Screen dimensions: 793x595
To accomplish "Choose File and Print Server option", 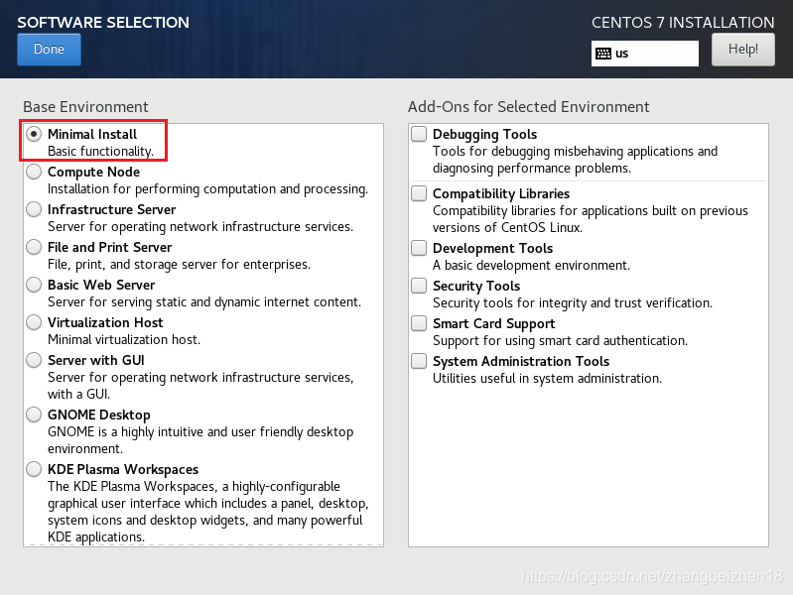I will pyautogui.click(x=34, y=247).
